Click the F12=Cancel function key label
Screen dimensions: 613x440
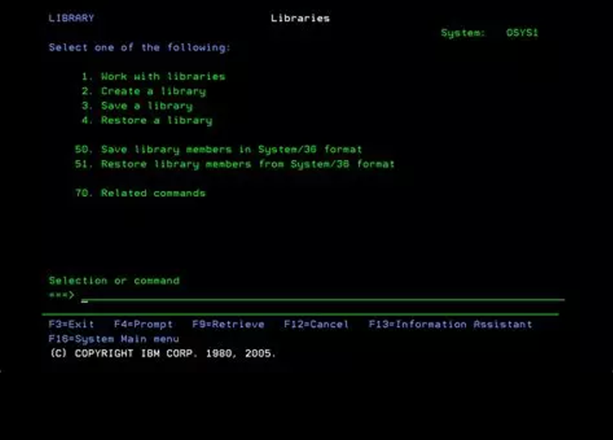pos(316,325)
